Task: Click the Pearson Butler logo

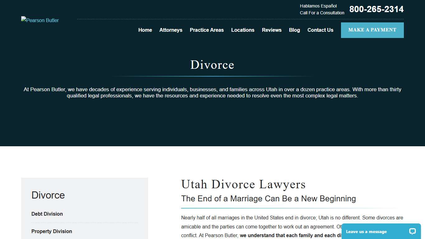Action: coord(40,20)
